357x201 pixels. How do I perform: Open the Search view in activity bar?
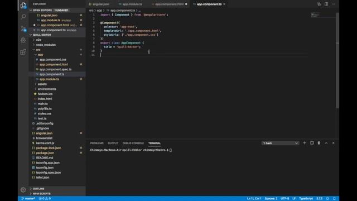(x=23, y=17)
